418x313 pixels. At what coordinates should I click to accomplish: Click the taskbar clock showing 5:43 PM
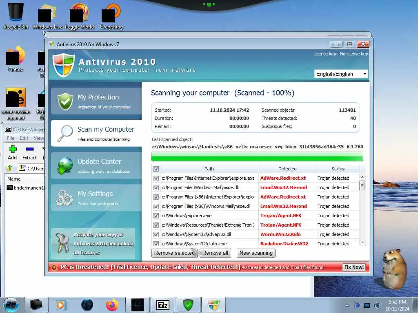tap(397, 305)
